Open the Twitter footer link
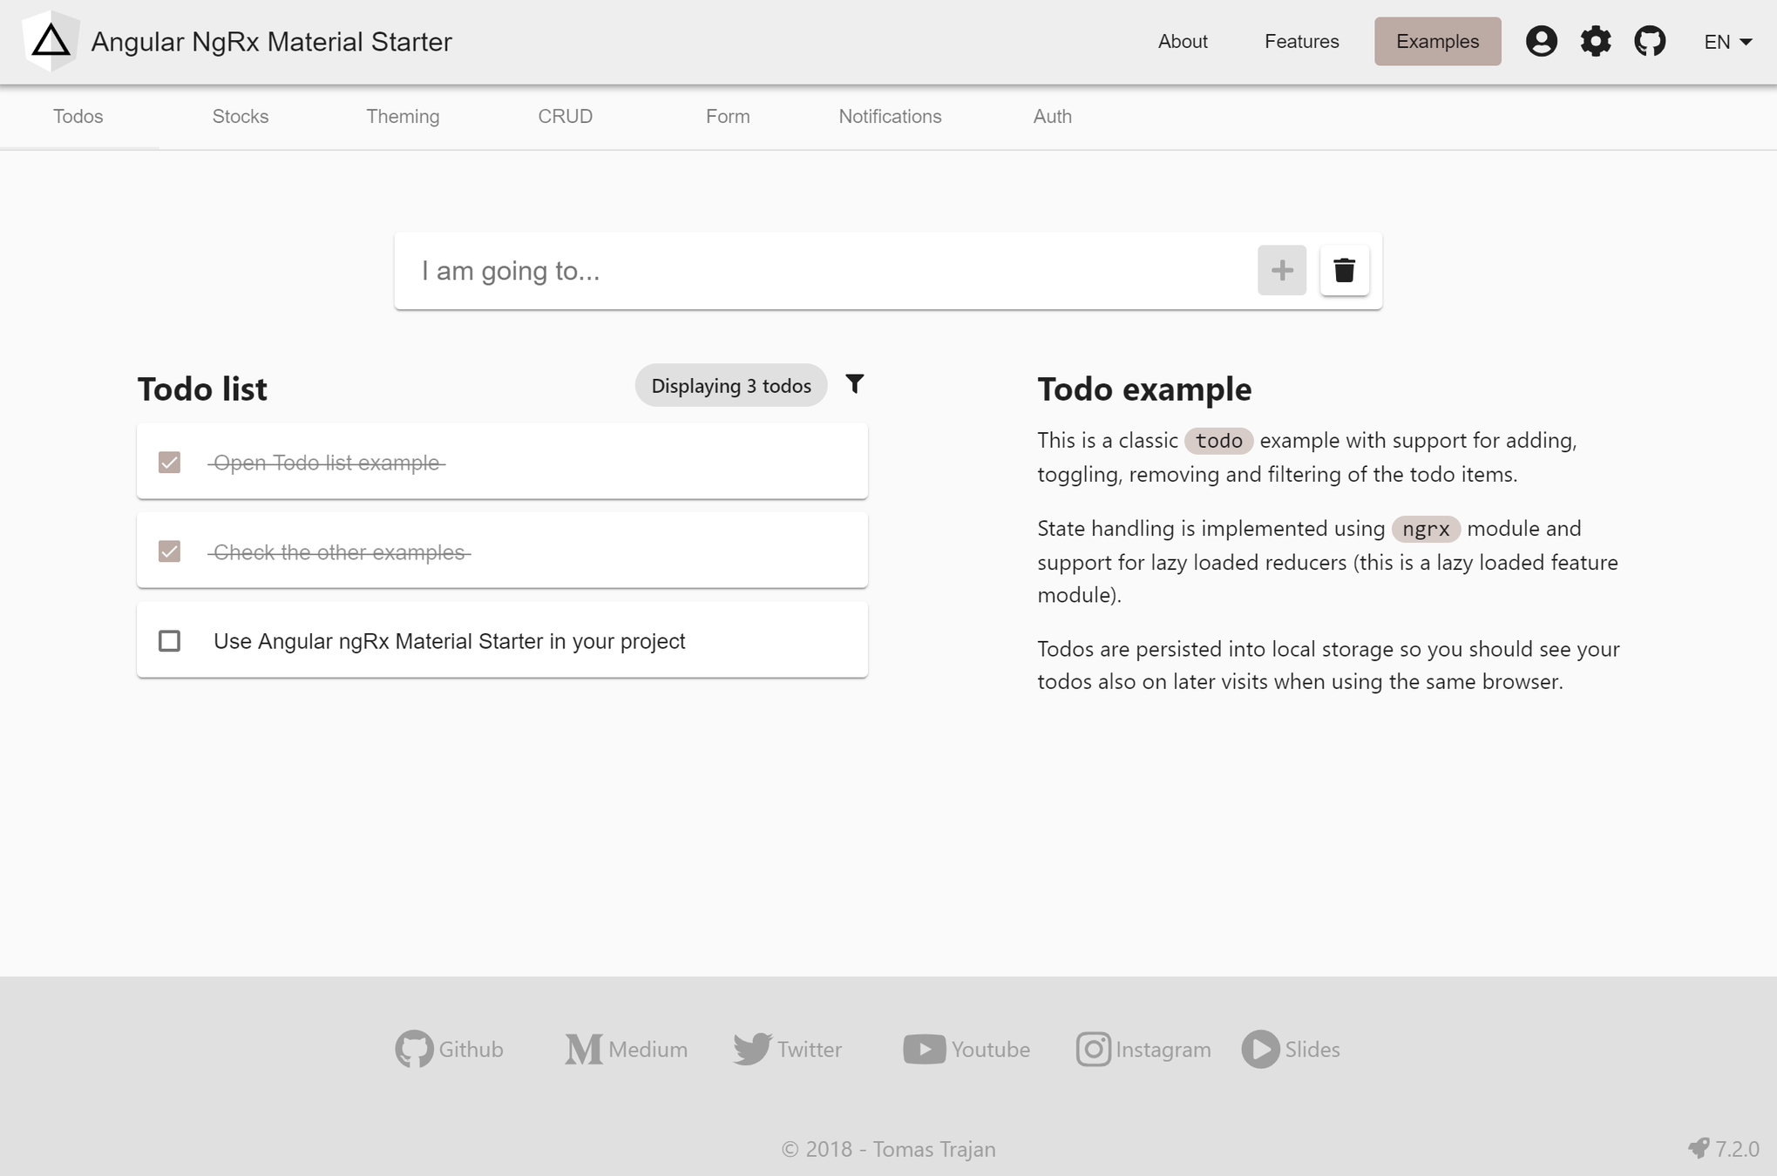 pos(788,1049)
